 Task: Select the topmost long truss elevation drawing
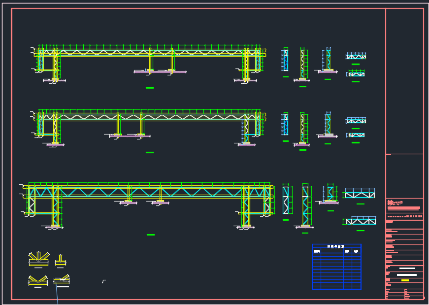[148, 64]
